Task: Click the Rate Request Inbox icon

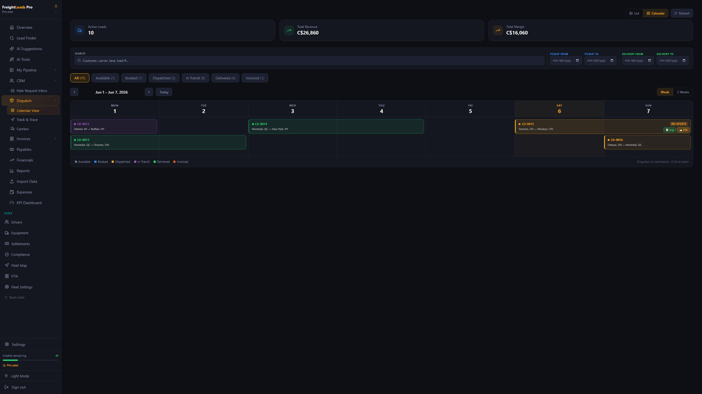Action: (13, 91)
